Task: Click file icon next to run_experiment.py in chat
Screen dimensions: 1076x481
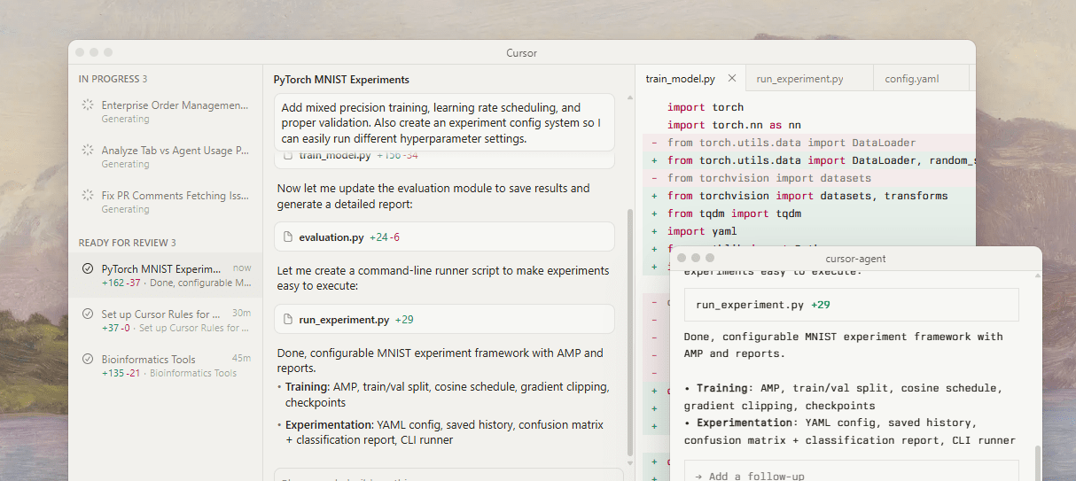Action: (x=287, y=320)
